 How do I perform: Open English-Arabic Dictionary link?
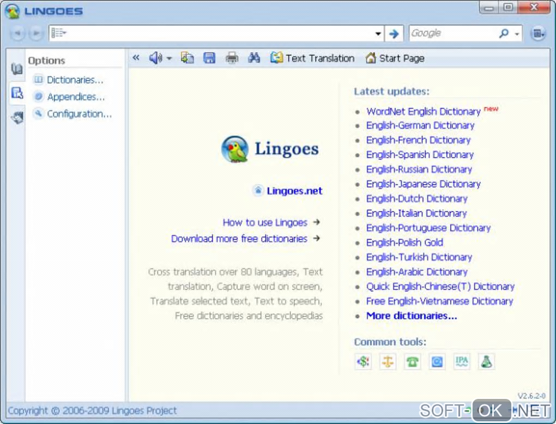click(x=417, y=272)
